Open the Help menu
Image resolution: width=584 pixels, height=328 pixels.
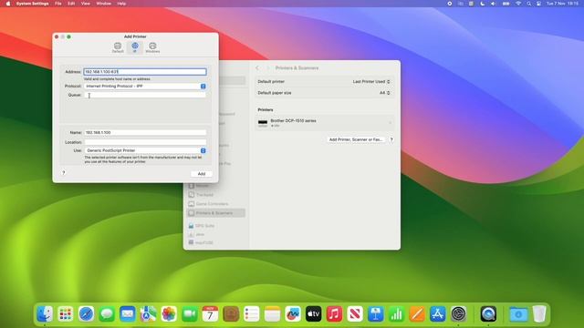tap(121, 4)
